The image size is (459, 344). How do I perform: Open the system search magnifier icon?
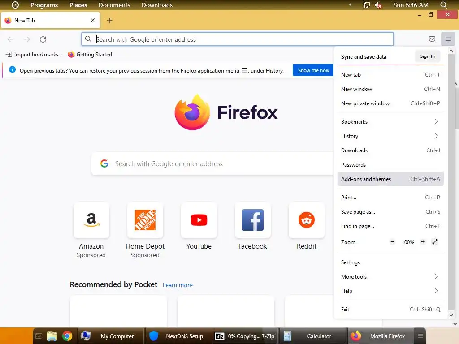[443, 5]
